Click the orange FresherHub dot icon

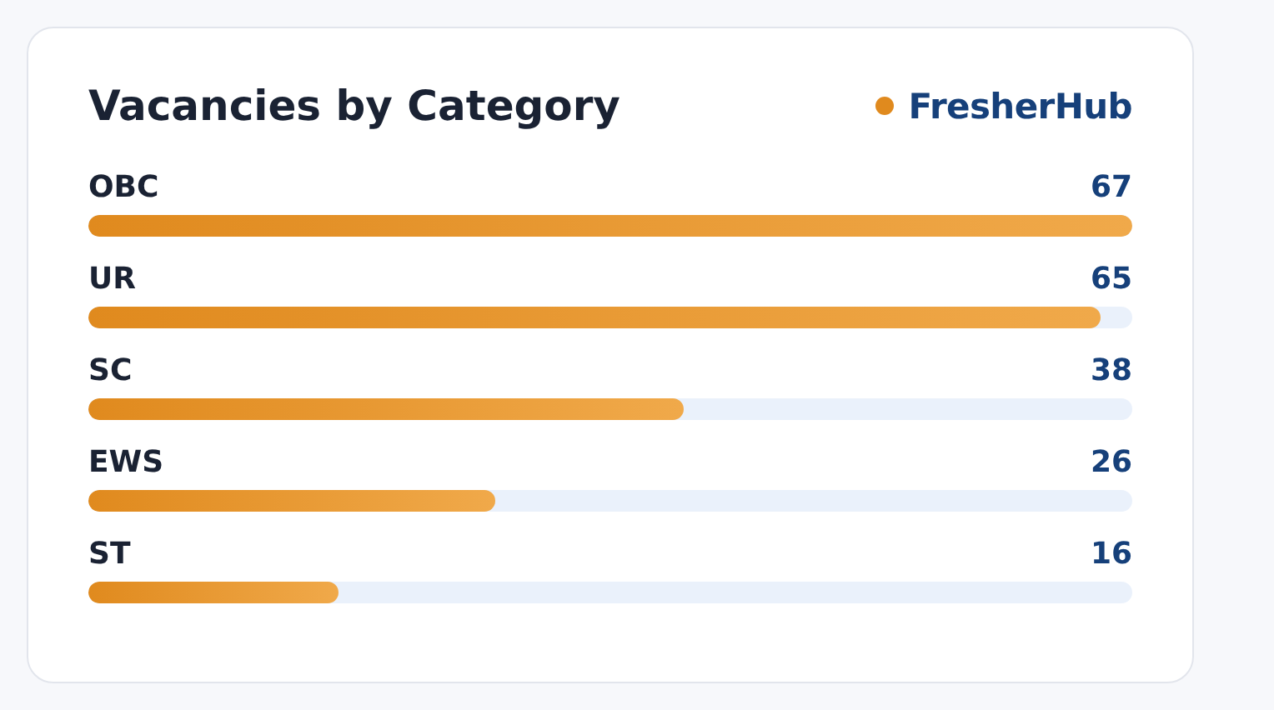[885, 106]
